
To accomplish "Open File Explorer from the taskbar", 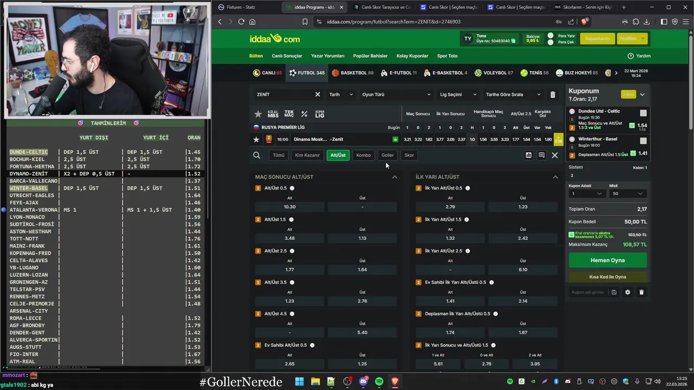I will (x=315, y=382).
